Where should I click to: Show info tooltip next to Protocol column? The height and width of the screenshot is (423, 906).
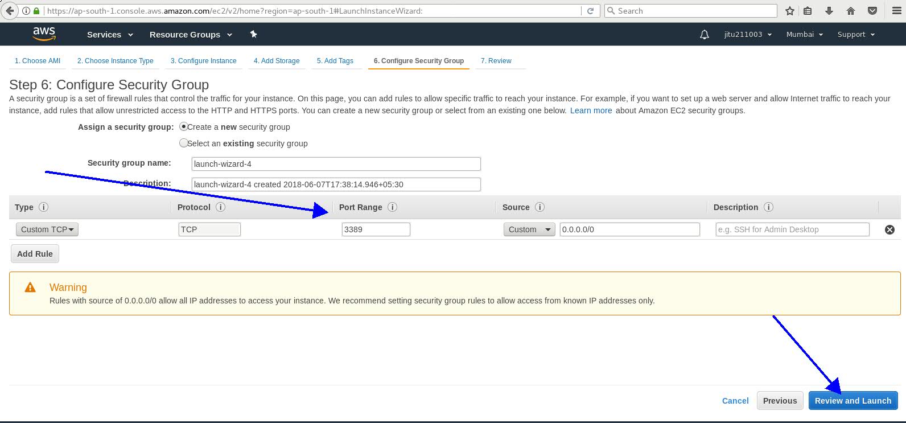tap(220, 207)
